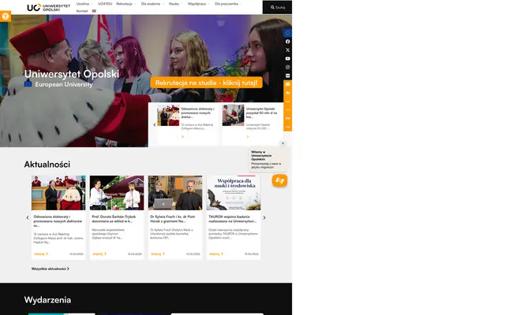Screen dimensions: 505x315
Task: Go to next Aktualności cards
Action: [264, 217]
